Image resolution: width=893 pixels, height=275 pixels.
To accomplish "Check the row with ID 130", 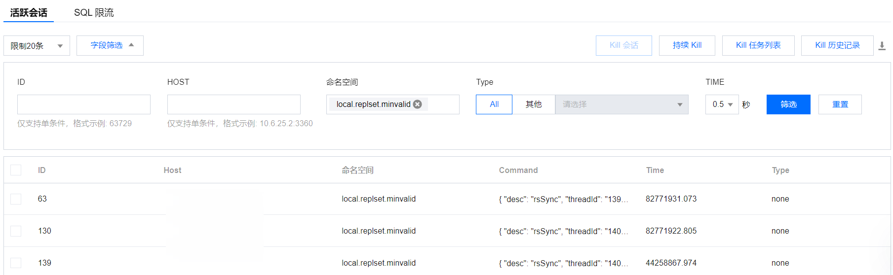I will (16, 231).
